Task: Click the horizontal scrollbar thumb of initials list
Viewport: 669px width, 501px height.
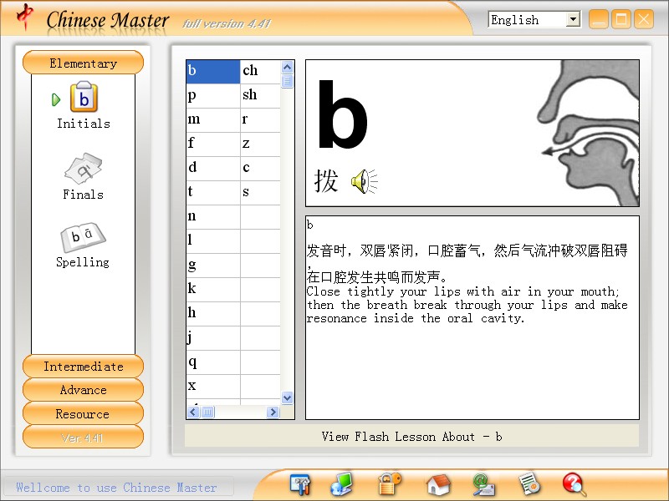Action: coord(207,412)
